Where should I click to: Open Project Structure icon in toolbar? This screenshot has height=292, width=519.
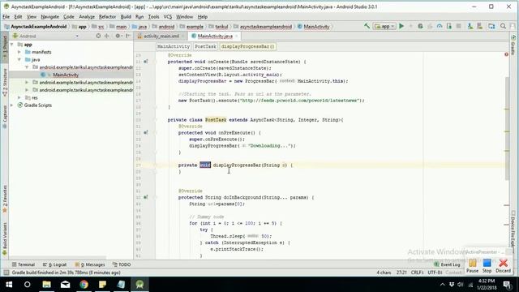[x=491, y=26]
